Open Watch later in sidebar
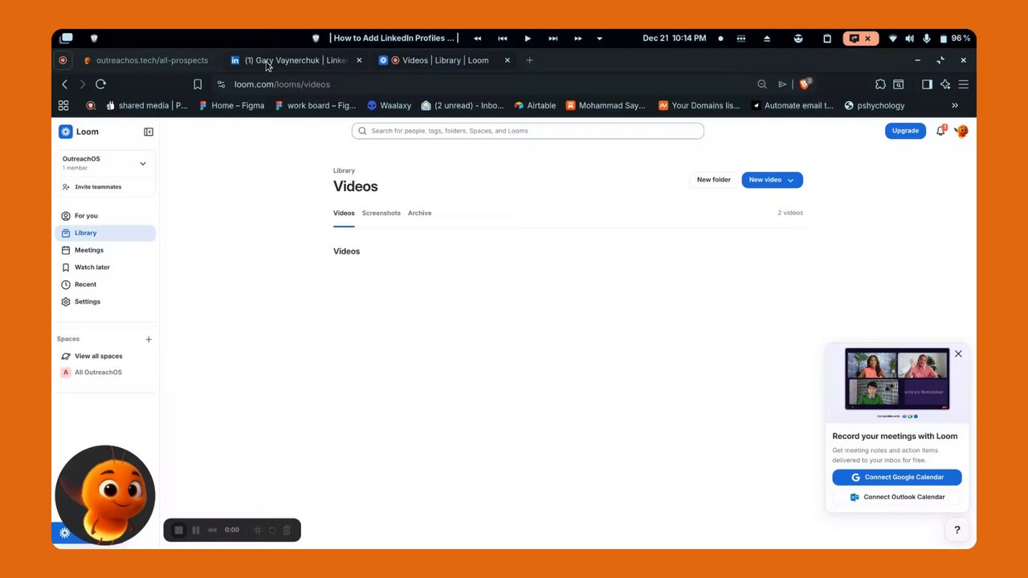This screenshot has width=1028, height=578. pos(105,267)
